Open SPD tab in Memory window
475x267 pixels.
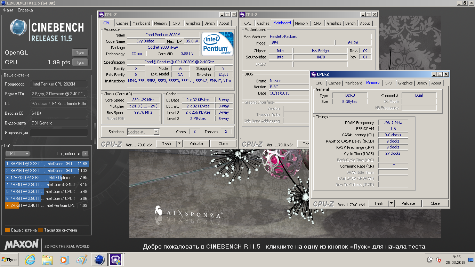click(x=389, y=83)
